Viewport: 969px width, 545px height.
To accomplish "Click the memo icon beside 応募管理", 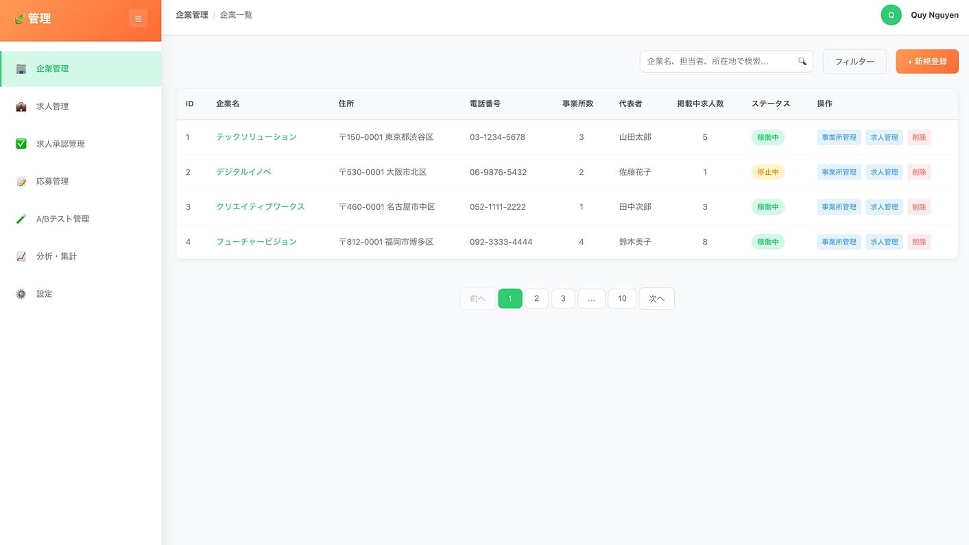I will pos(21,182).
